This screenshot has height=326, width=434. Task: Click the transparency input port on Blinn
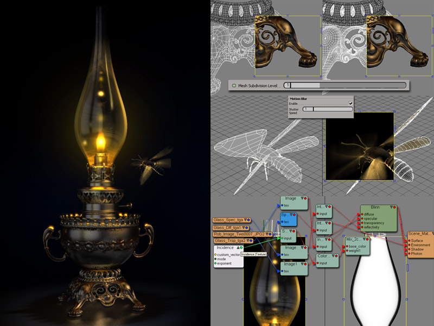click(363, 223)
